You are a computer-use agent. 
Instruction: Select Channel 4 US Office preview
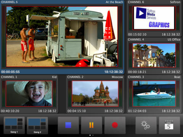tap(154, 55)
